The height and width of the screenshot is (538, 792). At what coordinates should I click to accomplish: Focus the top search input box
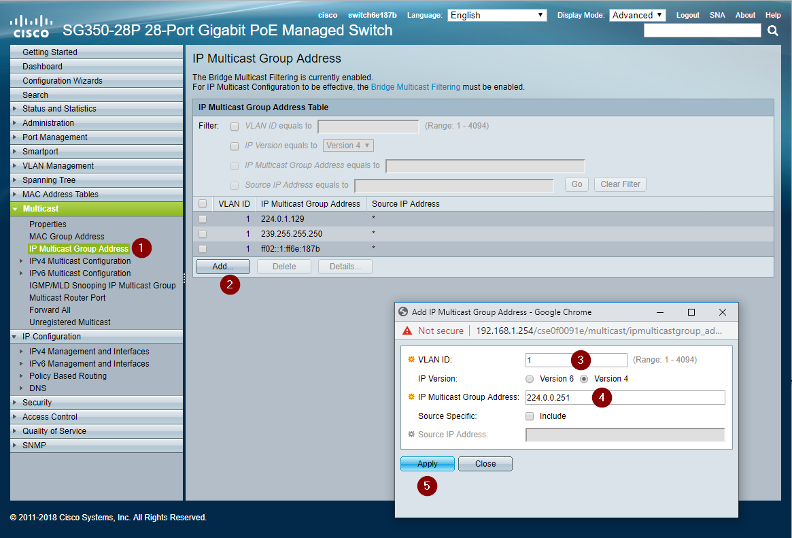[x=702, y=31]
